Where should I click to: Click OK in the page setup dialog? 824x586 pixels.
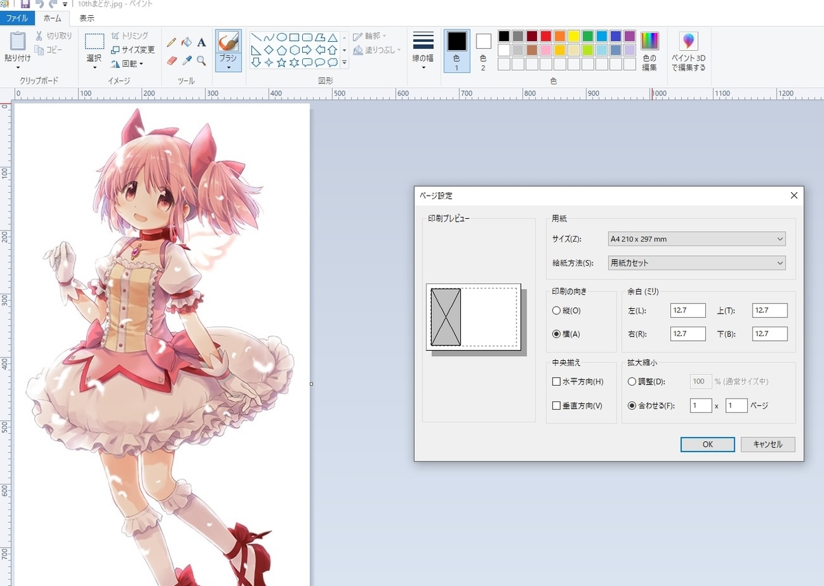pos(708,445)
